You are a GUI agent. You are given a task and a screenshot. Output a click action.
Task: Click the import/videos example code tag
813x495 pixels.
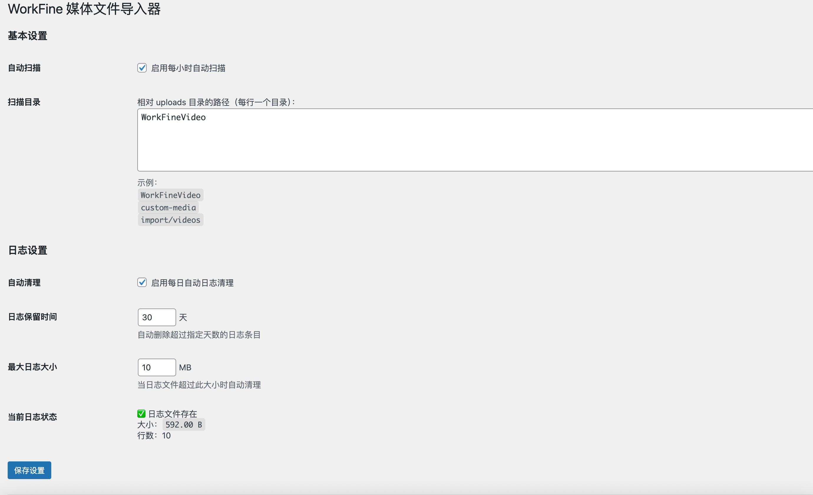(x=171, y=220)
